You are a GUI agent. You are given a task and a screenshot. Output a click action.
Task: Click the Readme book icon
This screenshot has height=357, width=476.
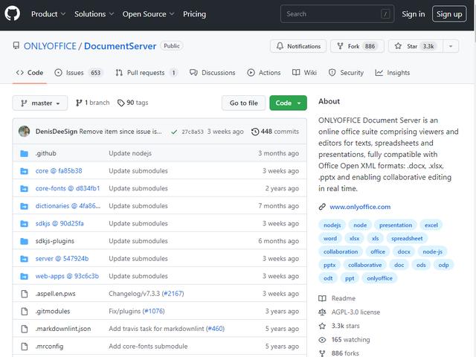click(x=322, y=298)
